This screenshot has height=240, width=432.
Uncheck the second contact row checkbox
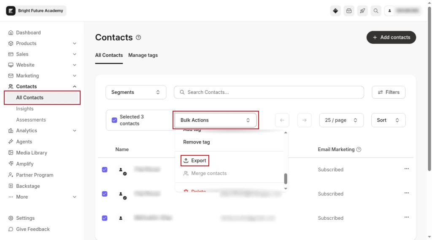(105, 194)
